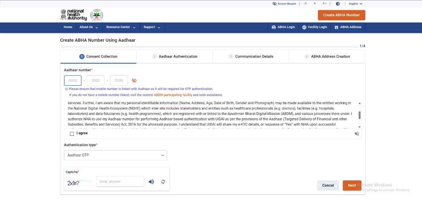Follow the ABDM participating facility link
This screenshot has width=422, height=202.
[x=173, y=95]
